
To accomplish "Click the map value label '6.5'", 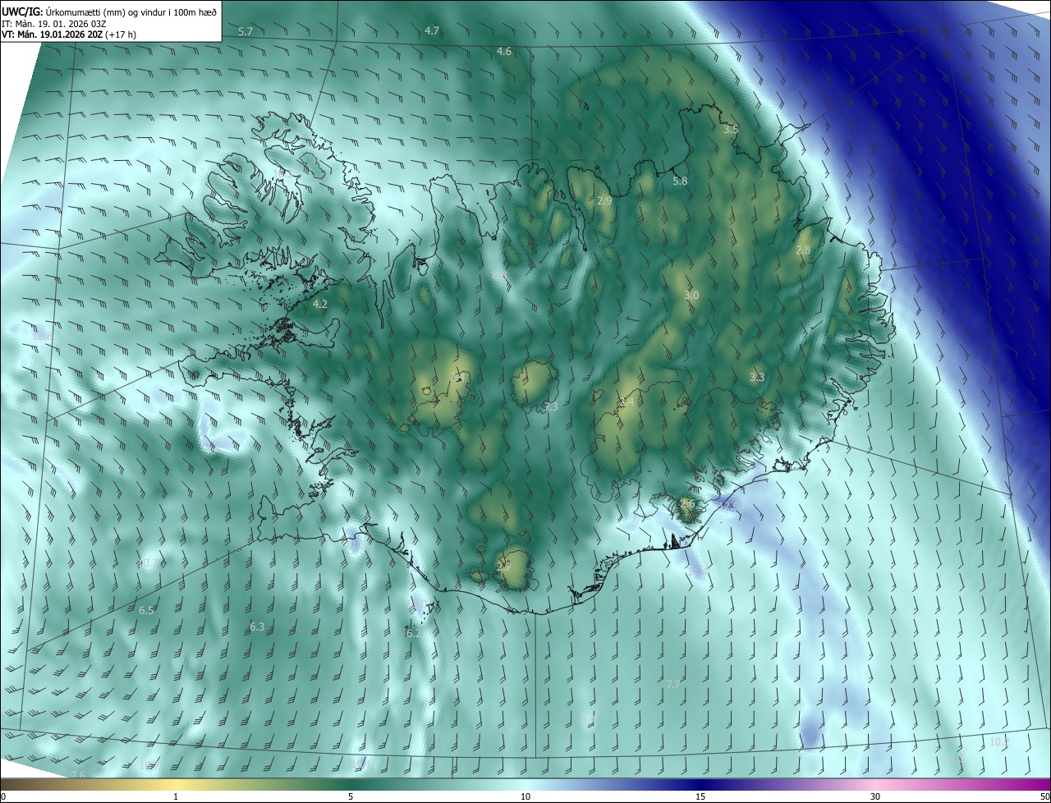I will coord(146,611).
